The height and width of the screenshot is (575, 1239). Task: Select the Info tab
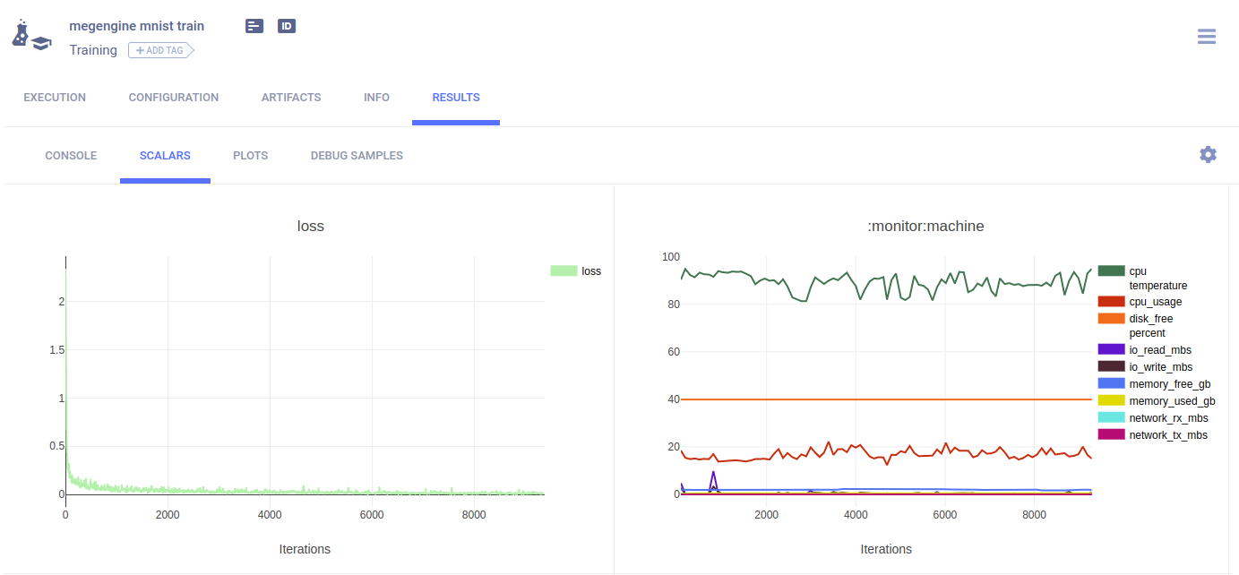(x=376, y=98)
